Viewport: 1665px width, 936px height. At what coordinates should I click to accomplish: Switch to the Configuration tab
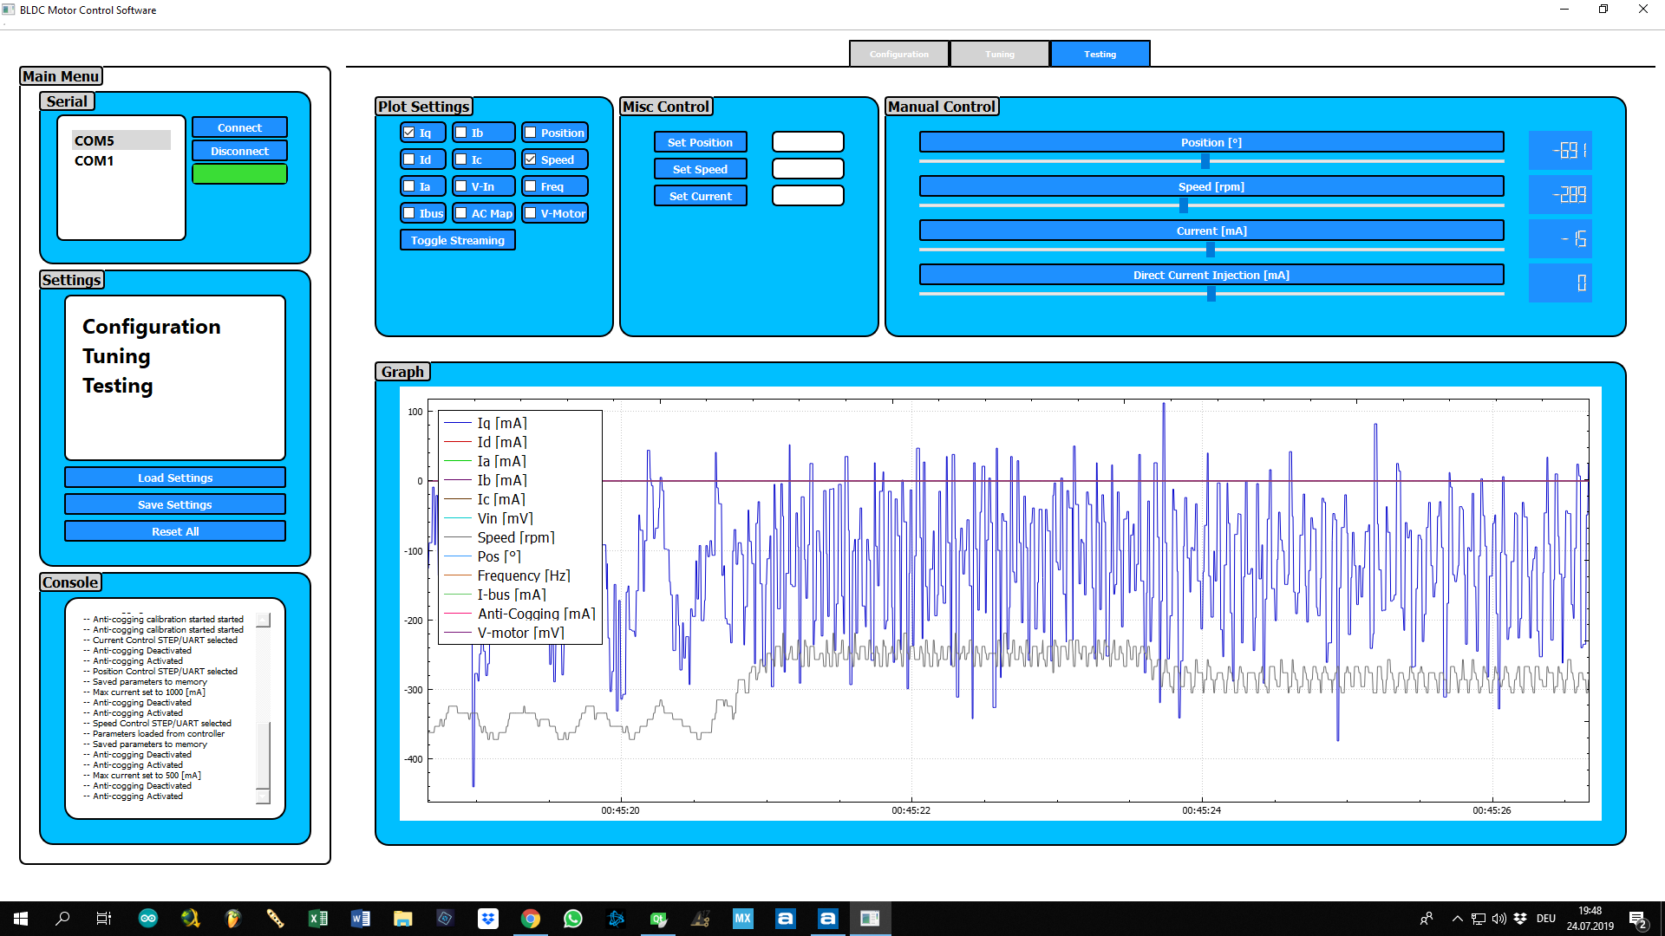coord(898,54)
